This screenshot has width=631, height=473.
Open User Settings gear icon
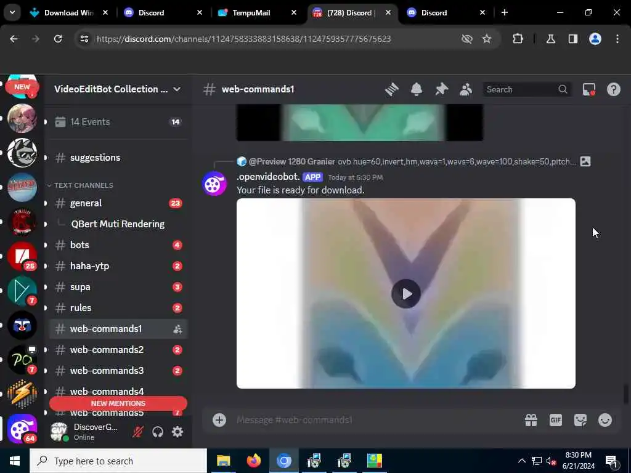click(177, 432)
